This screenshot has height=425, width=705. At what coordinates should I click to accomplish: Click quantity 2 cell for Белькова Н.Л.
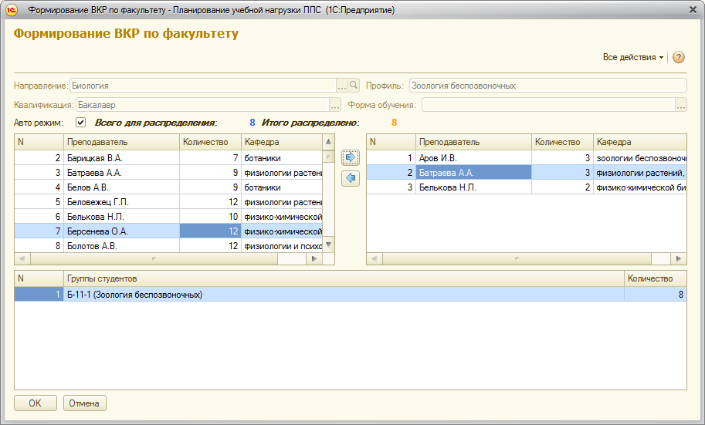point(562,187)
